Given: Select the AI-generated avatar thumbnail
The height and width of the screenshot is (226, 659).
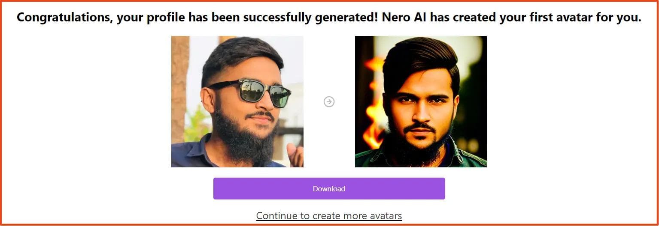Looking at the screenshot, I should point(421,101).
